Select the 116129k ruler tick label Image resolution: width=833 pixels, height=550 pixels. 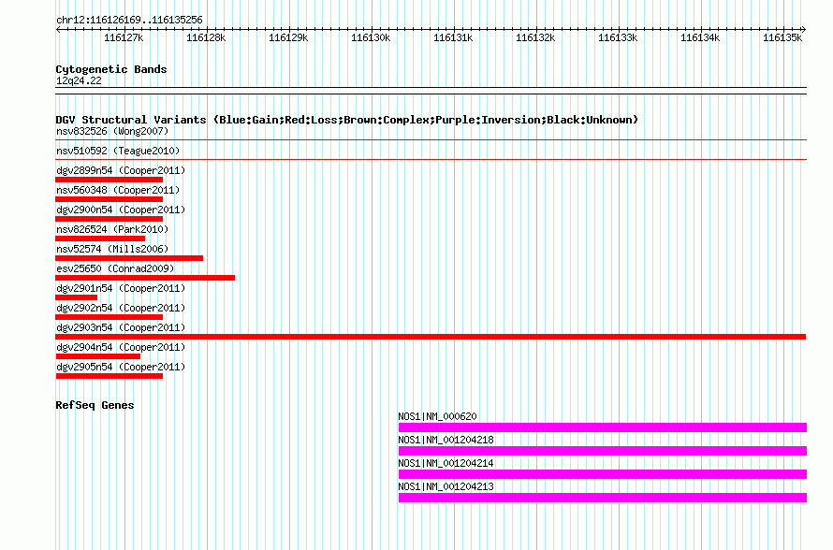288,37
